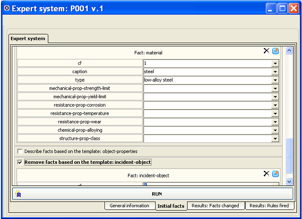302x219 pixels.
Task: Open the mechanical-prop-strength-limit dropdown
Action: [275, 88]
